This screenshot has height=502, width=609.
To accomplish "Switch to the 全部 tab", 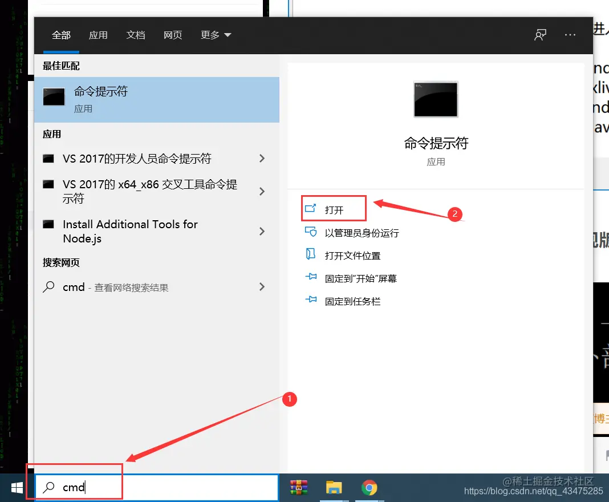I will 61,35.
